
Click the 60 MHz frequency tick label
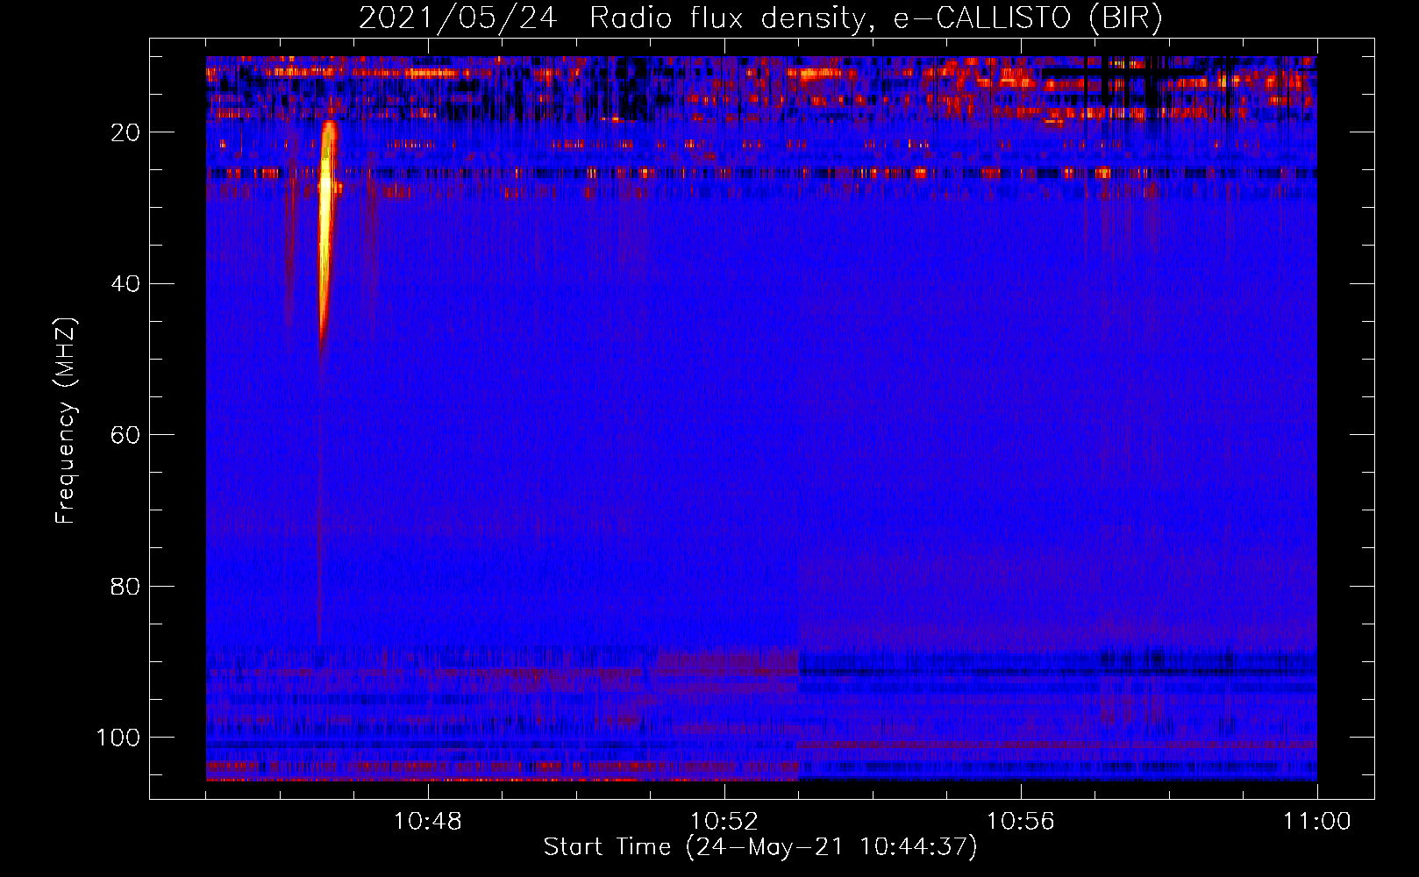(126, 435)
